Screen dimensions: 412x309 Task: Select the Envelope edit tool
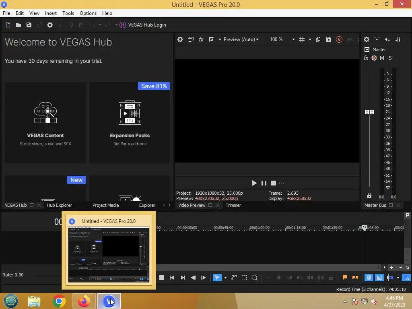point(234,278)
